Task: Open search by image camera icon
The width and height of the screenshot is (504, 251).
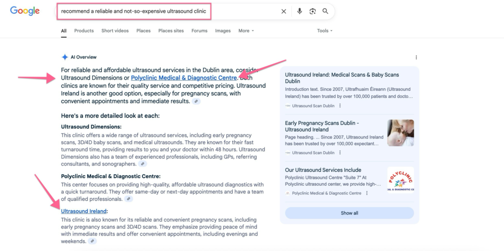Action: point(313,12)
